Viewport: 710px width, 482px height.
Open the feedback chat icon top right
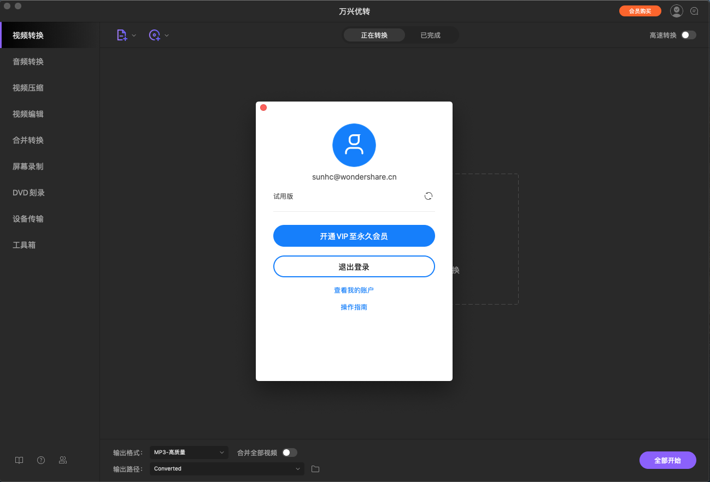click(x=694, y=10)
